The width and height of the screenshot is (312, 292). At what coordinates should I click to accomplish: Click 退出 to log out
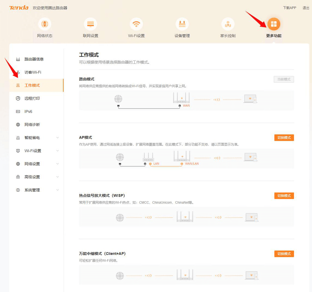pos(306,8)
